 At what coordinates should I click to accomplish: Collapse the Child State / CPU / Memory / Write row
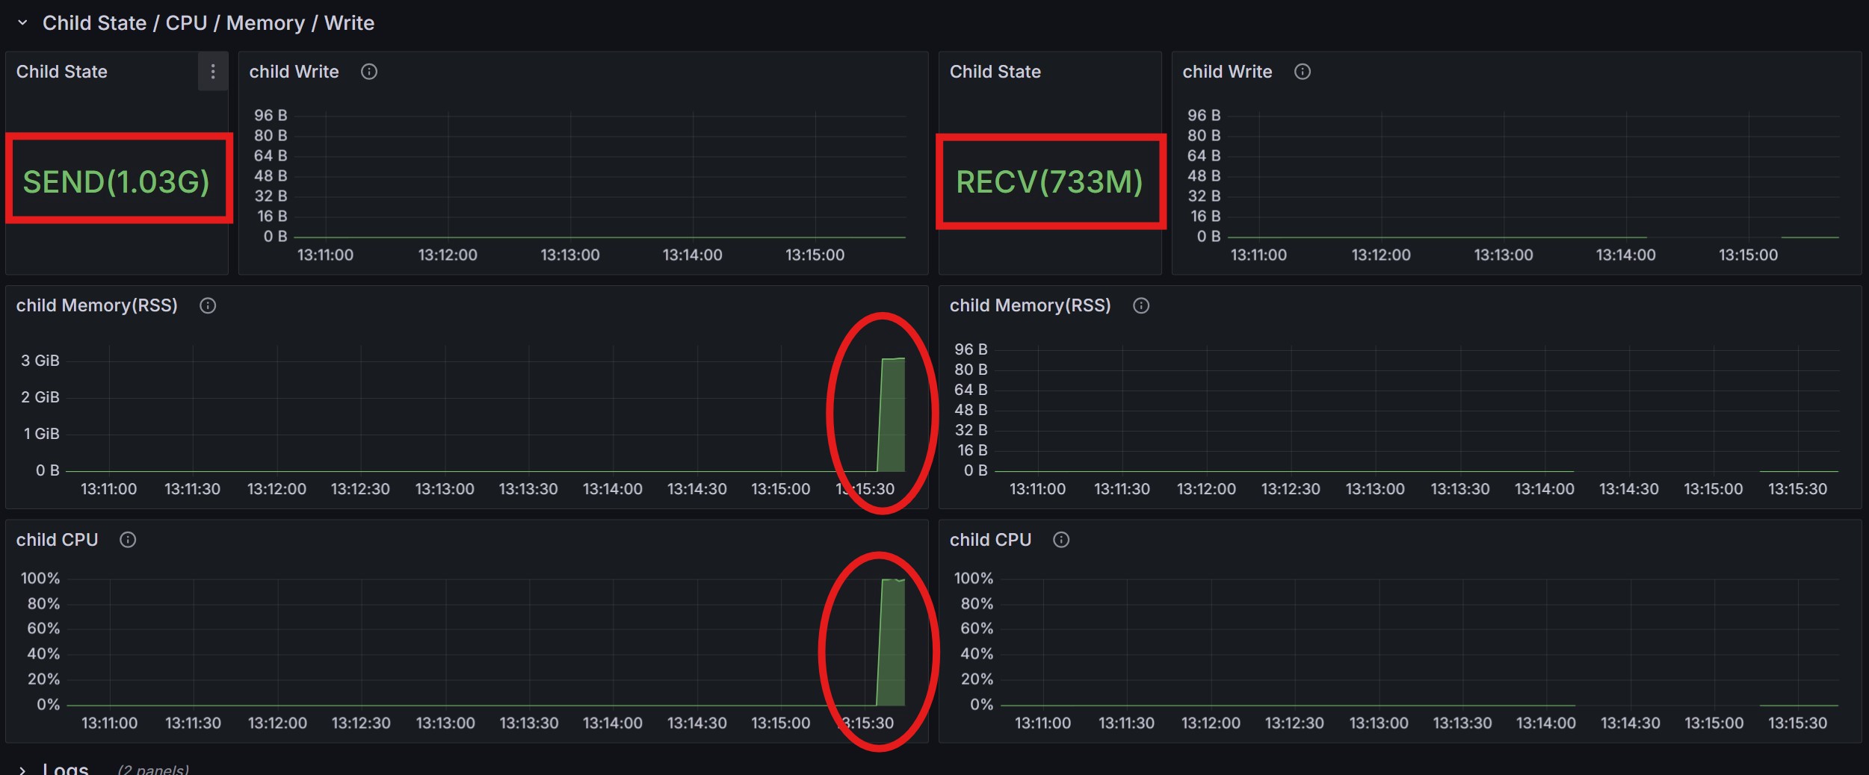coord(22,23)
